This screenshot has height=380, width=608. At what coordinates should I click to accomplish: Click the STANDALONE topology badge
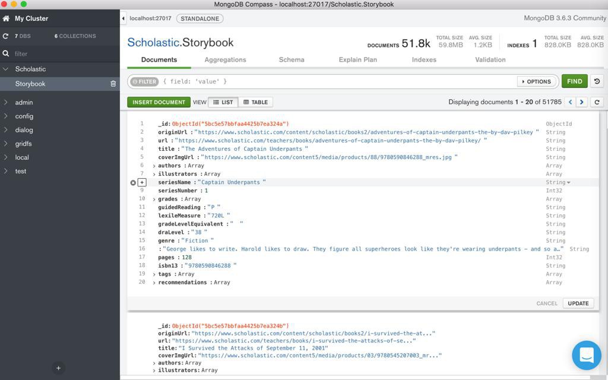(x=199, y=18)
